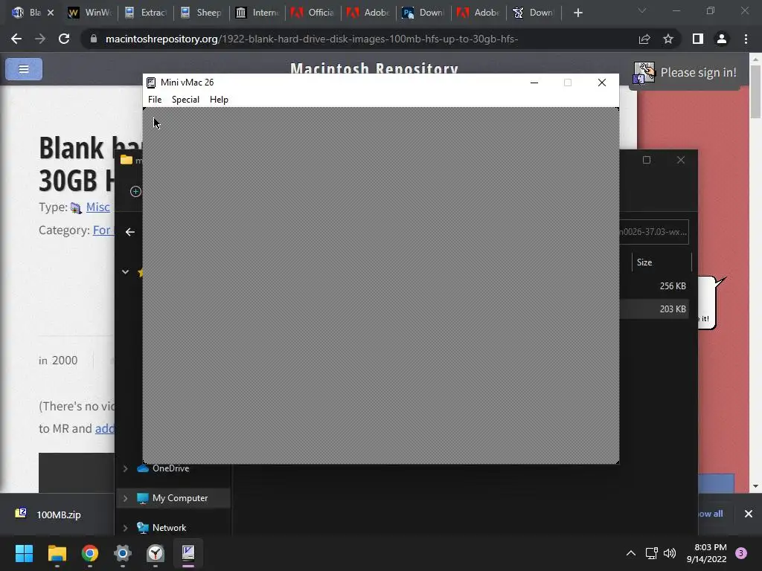Viewport: 762px width, 571px height.
Task: Click the scrollbar down arrow
Action: click(x=756, y=486)
